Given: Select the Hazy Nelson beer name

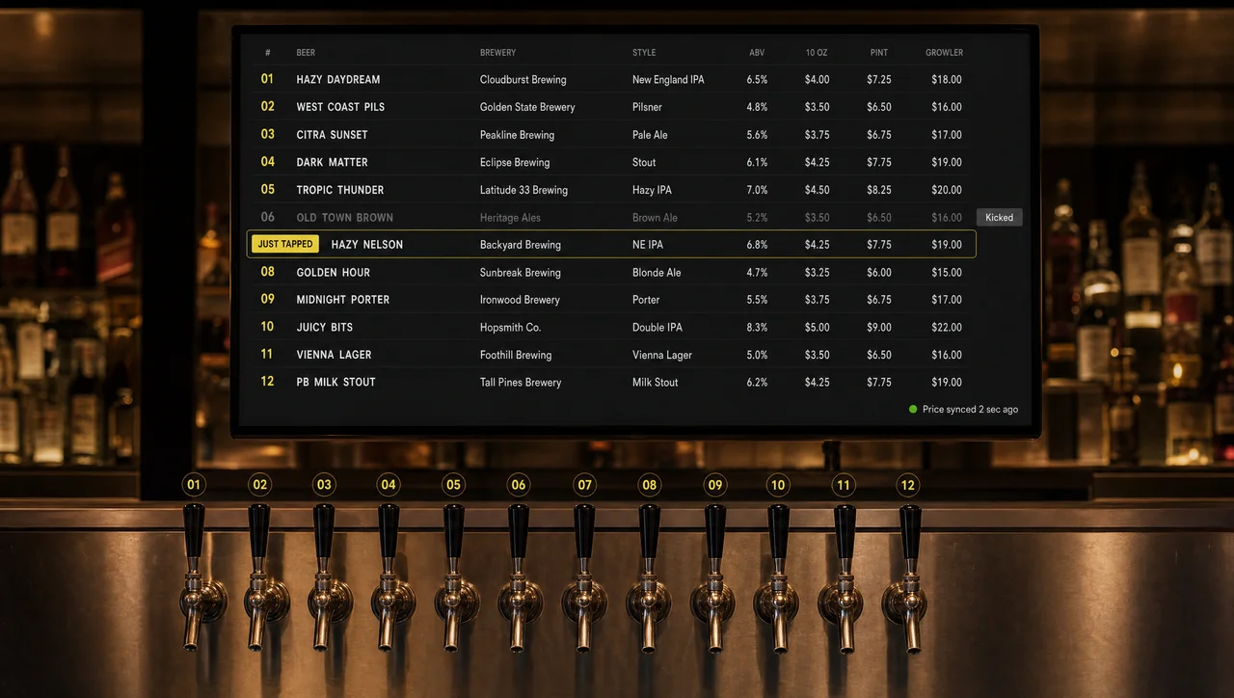Looking at the screenshot, I should (x=367, y=245).
